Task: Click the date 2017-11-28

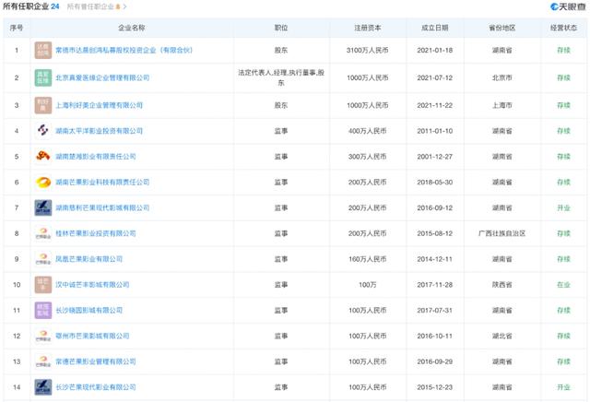Action: 434,285
